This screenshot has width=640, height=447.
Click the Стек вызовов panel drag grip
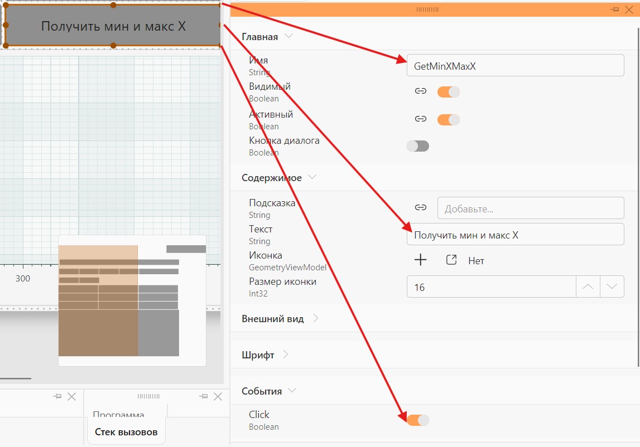point(148,396)
